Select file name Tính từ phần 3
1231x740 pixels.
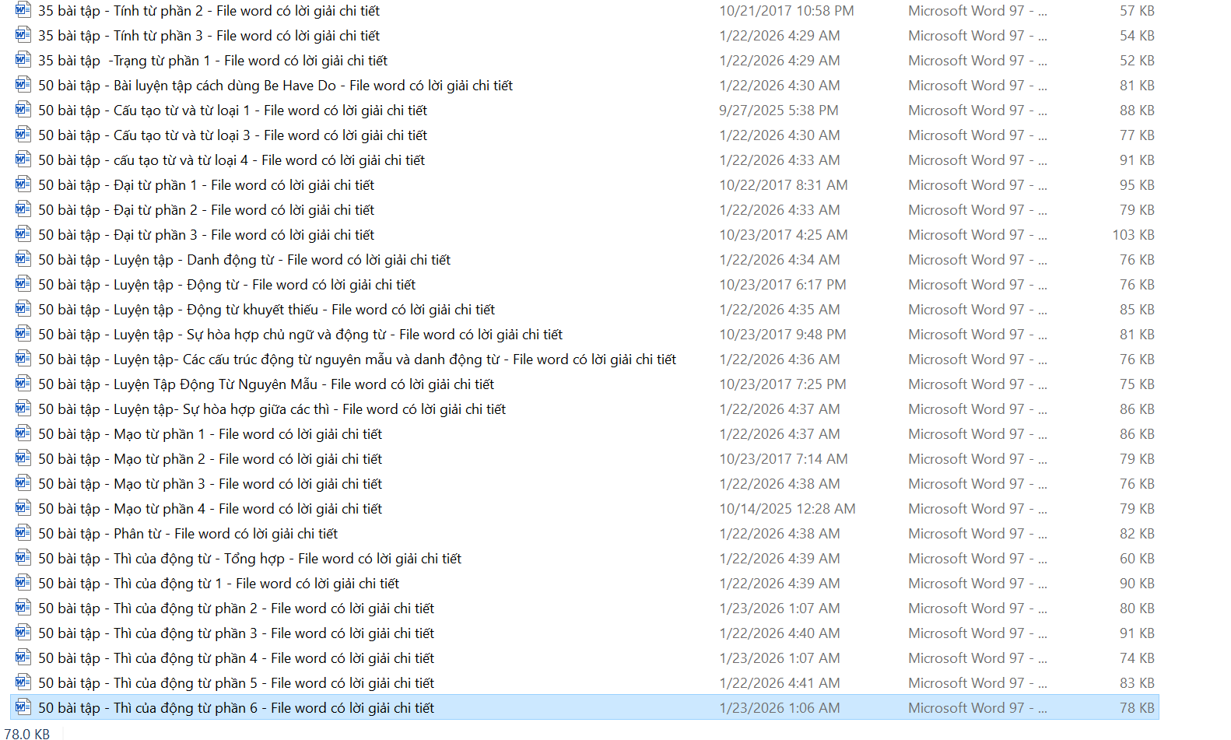coord(209,36)
